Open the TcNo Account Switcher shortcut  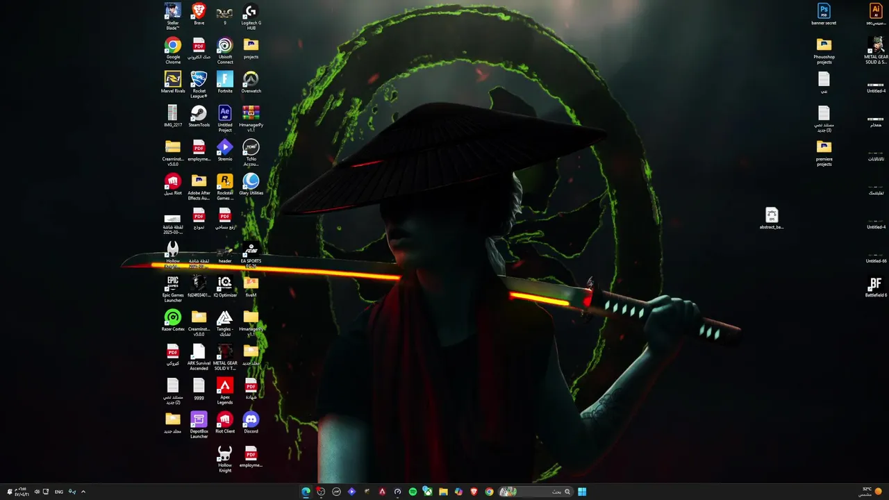point(251,152)
